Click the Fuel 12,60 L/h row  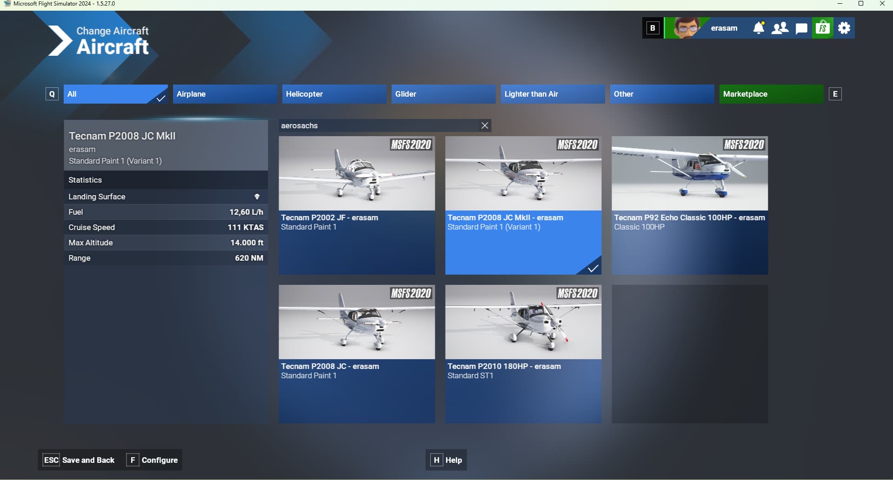click(166, 212)
